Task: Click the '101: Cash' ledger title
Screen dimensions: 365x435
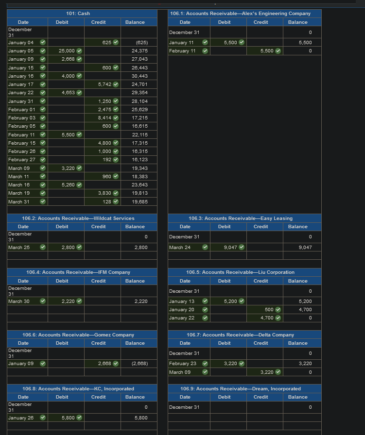Action: coord(78,13)
